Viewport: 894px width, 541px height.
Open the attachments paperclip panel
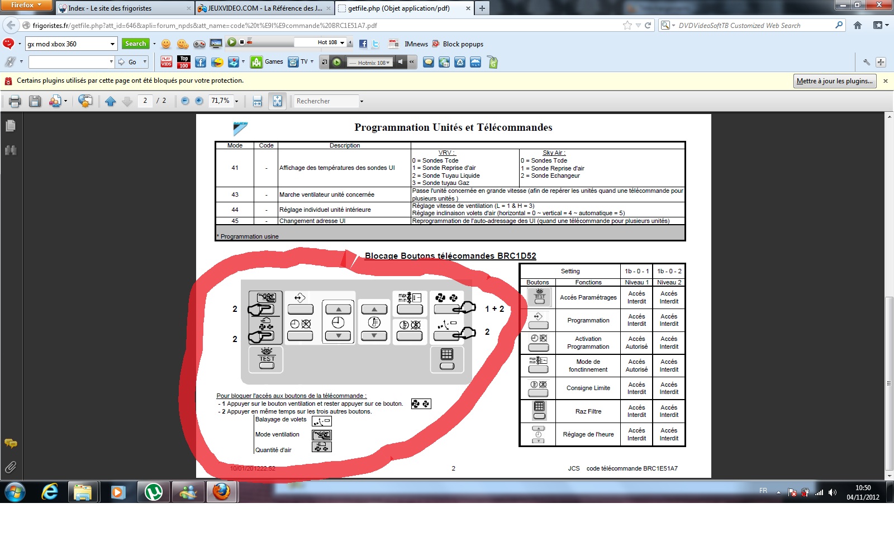tap(11, 467)
